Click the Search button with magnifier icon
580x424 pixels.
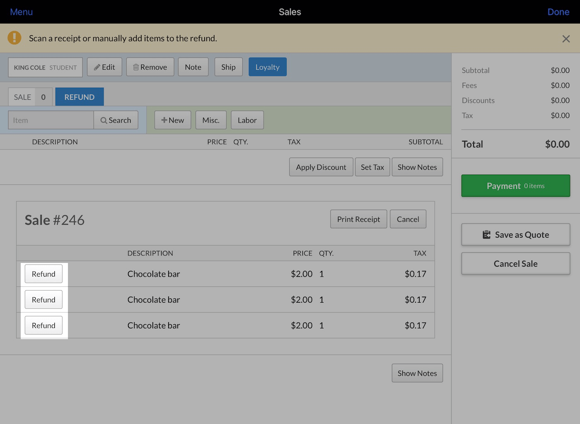[x=116, y=120]
